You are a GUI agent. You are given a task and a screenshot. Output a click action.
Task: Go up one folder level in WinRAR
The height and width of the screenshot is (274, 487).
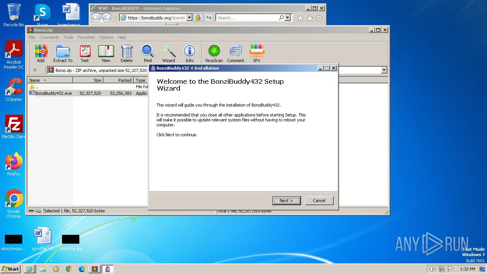click(x=35, y=70)
